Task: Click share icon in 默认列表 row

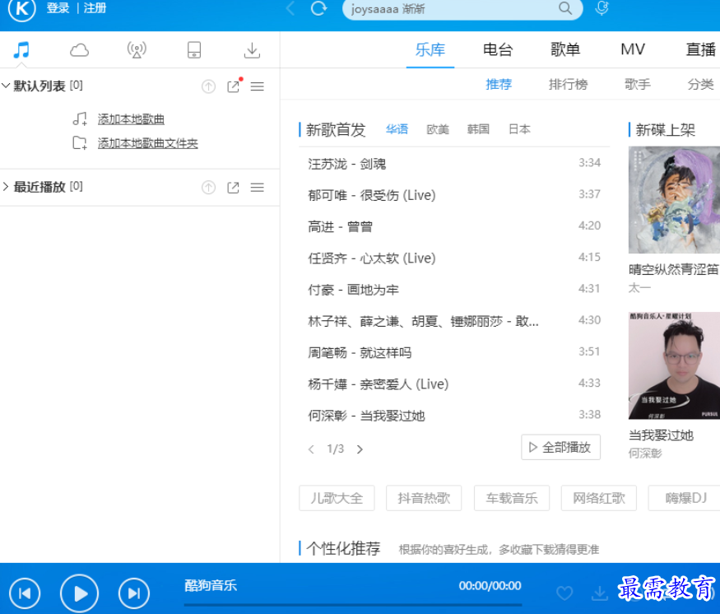Action: click(x=234, y=86)
